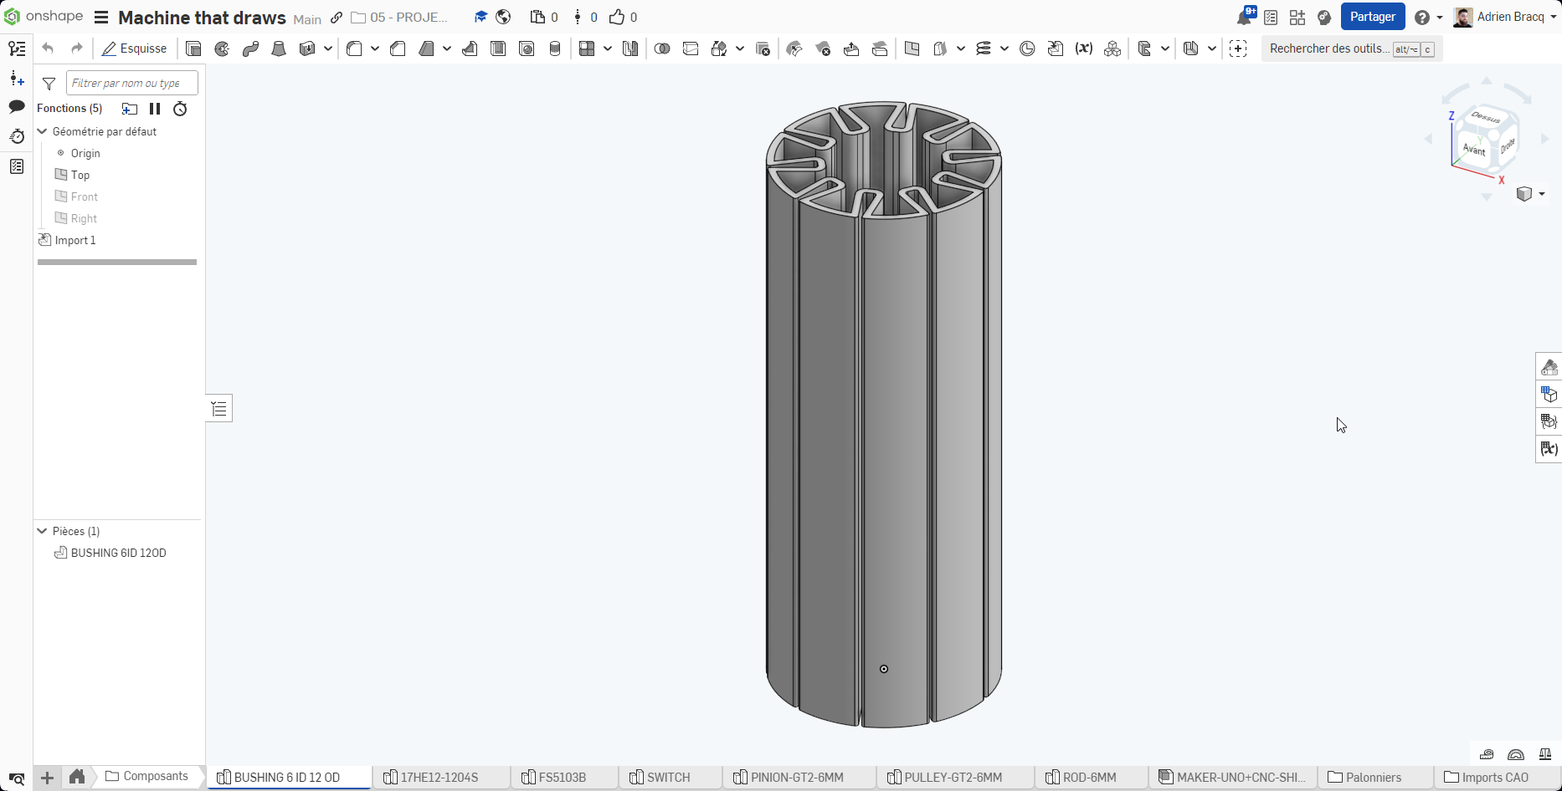
Task: Collapse the Pièces list
Action: tap(42, 531)
